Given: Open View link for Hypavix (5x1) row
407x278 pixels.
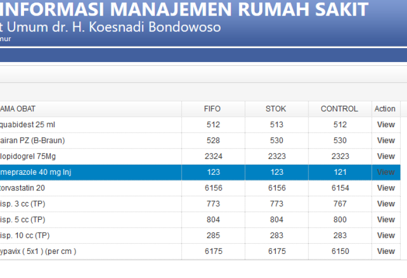Looking at the screenshot, I should pyautogui.click(x=386, y=251).
